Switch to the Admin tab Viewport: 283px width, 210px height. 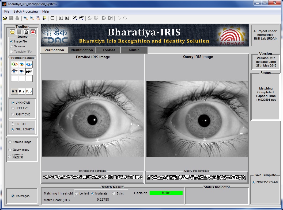click(134, 50)
